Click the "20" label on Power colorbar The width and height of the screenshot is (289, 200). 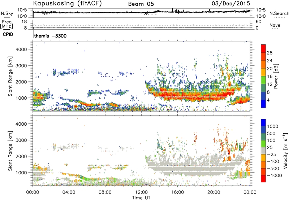click(x=269, y=69)
